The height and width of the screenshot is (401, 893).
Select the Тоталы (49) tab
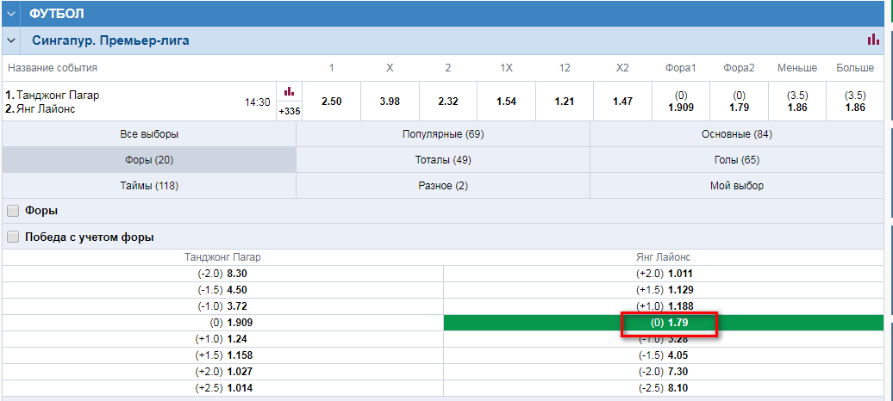click(443, 160)
